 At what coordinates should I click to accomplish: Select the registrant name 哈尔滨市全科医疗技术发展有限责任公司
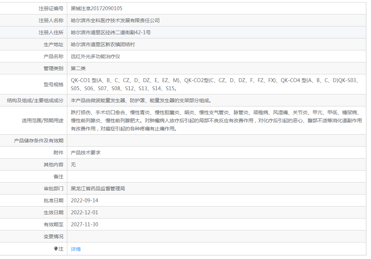pos(115,20)
